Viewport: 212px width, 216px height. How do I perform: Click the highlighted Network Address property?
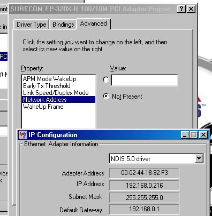tap(58, 100)
